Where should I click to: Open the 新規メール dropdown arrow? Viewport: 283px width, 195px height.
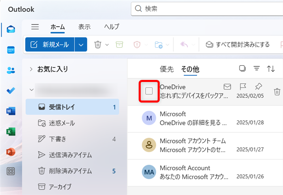pos(81,44)
